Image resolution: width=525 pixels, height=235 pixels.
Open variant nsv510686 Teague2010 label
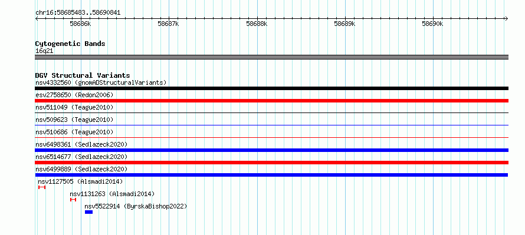pos(74,132)
